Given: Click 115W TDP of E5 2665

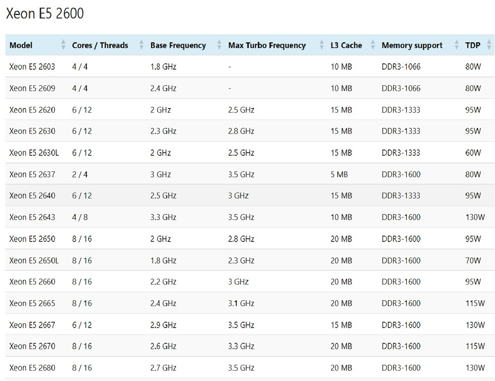Looking at the screenshot, I should (x=475, y=303).
